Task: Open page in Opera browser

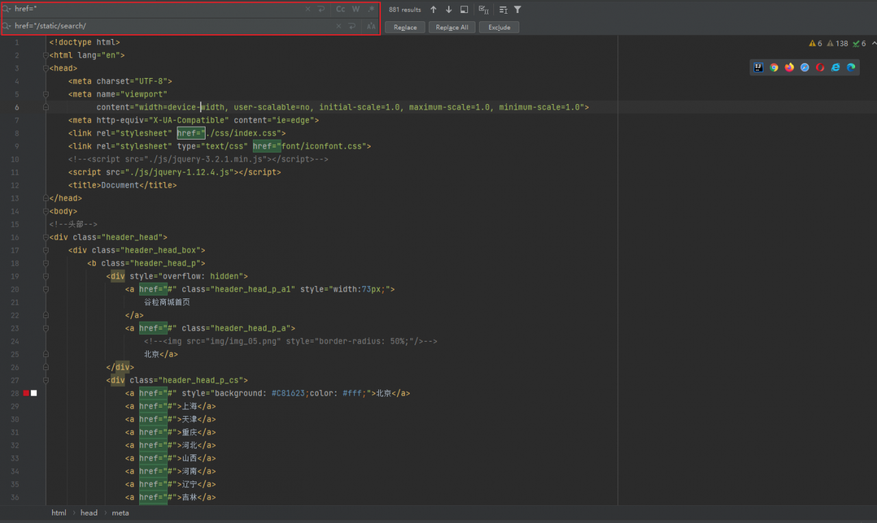Action: [x=820, y=67]
